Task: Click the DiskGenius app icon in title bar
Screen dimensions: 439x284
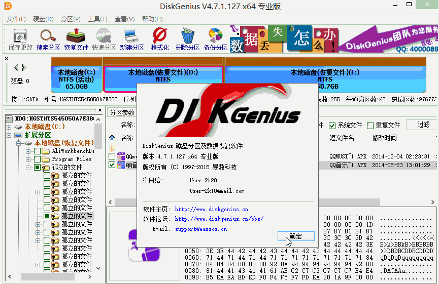Action: [8, 6]
